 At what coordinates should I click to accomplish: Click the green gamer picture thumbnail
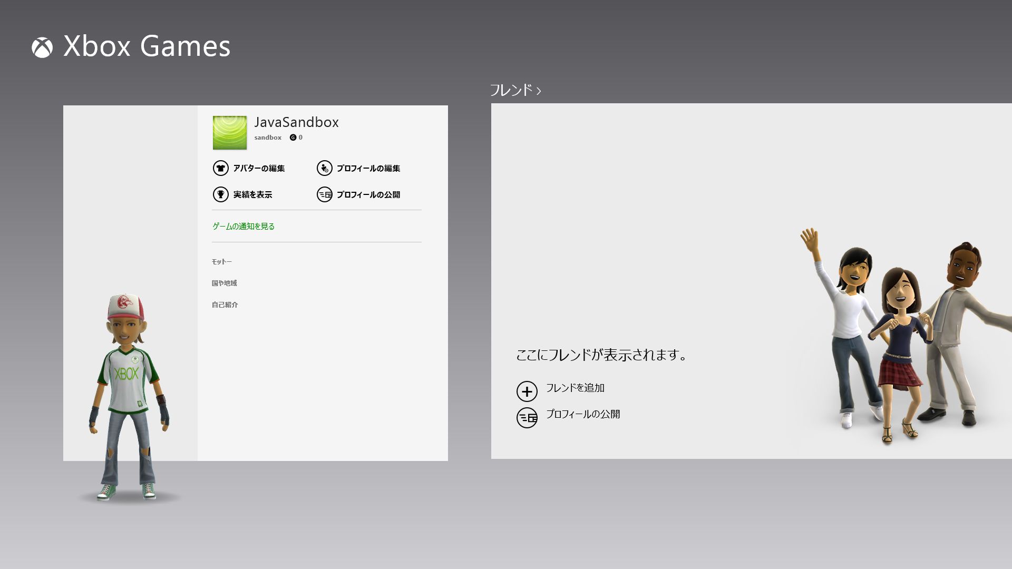click(230, 133)
